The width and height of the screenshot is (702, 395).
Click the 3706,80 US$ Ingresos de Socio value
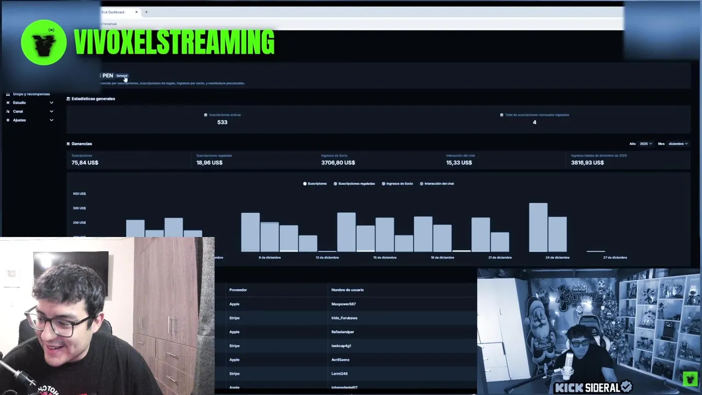[338, 163]
